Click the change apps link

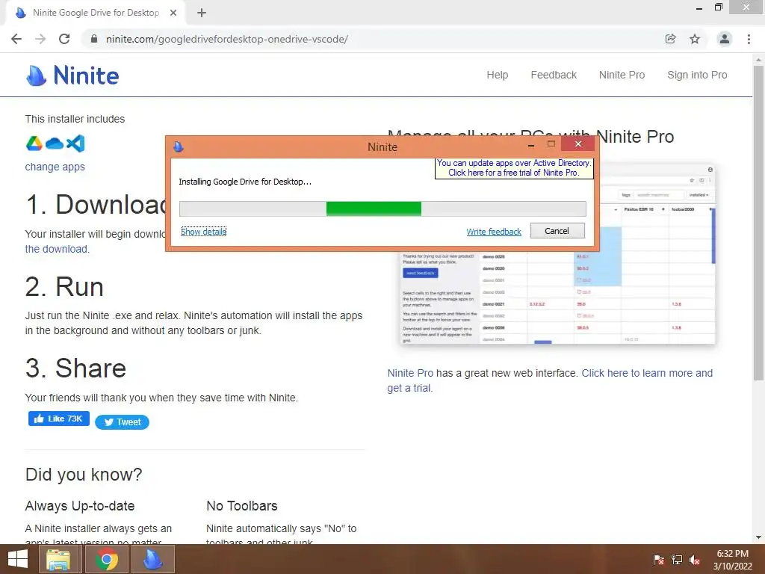tap(55, 167)
